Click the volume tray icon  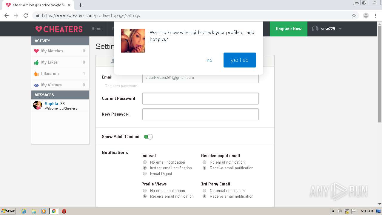click(339, 211)
